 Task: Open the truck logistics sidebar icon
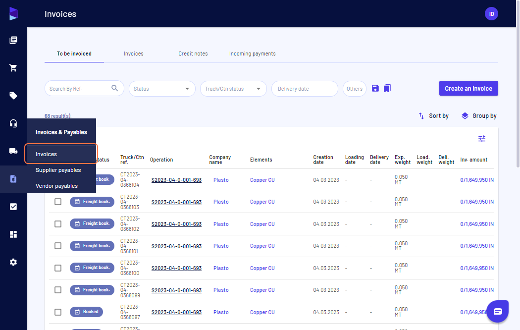[13, 151]
